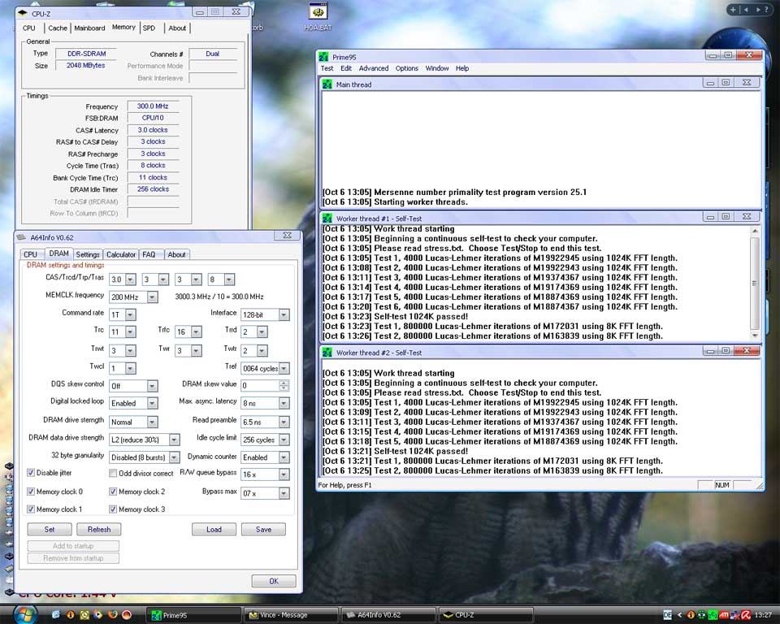The width and height of the screenshot is (780, 624).
Task: Click the orange info quick launch icon
Action: pos(70,614)
